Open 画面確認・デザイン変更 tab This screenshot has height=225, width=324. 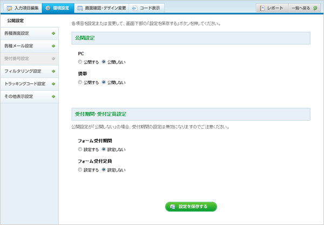point(102,8)
